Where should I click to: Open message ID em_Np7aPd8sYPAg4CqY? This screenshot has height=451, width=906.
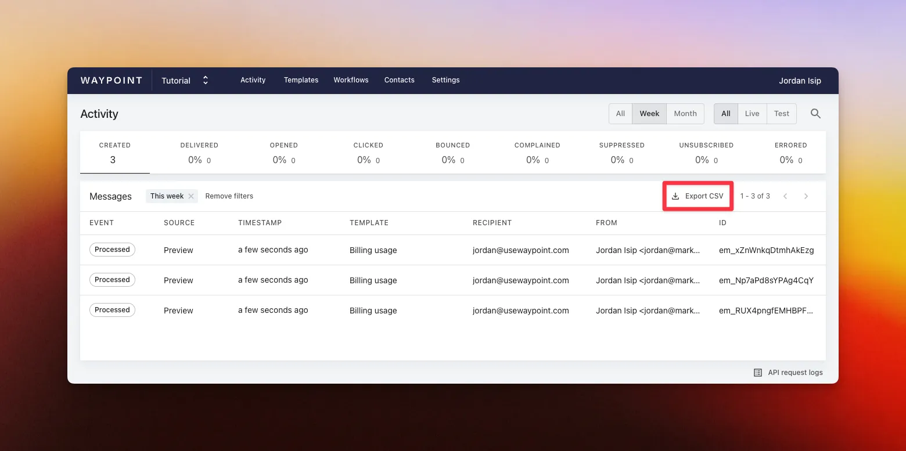click(x=766, y=280)
